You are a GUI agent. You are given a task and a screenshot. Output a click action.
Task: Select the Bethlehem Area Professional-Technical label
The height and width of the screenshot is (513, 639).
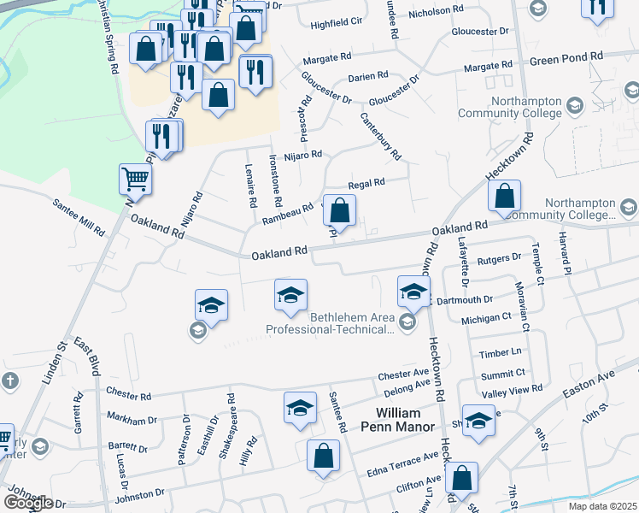330,323
